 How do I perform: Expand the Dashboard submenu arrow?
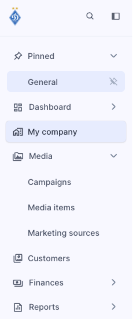pos(114,107)
